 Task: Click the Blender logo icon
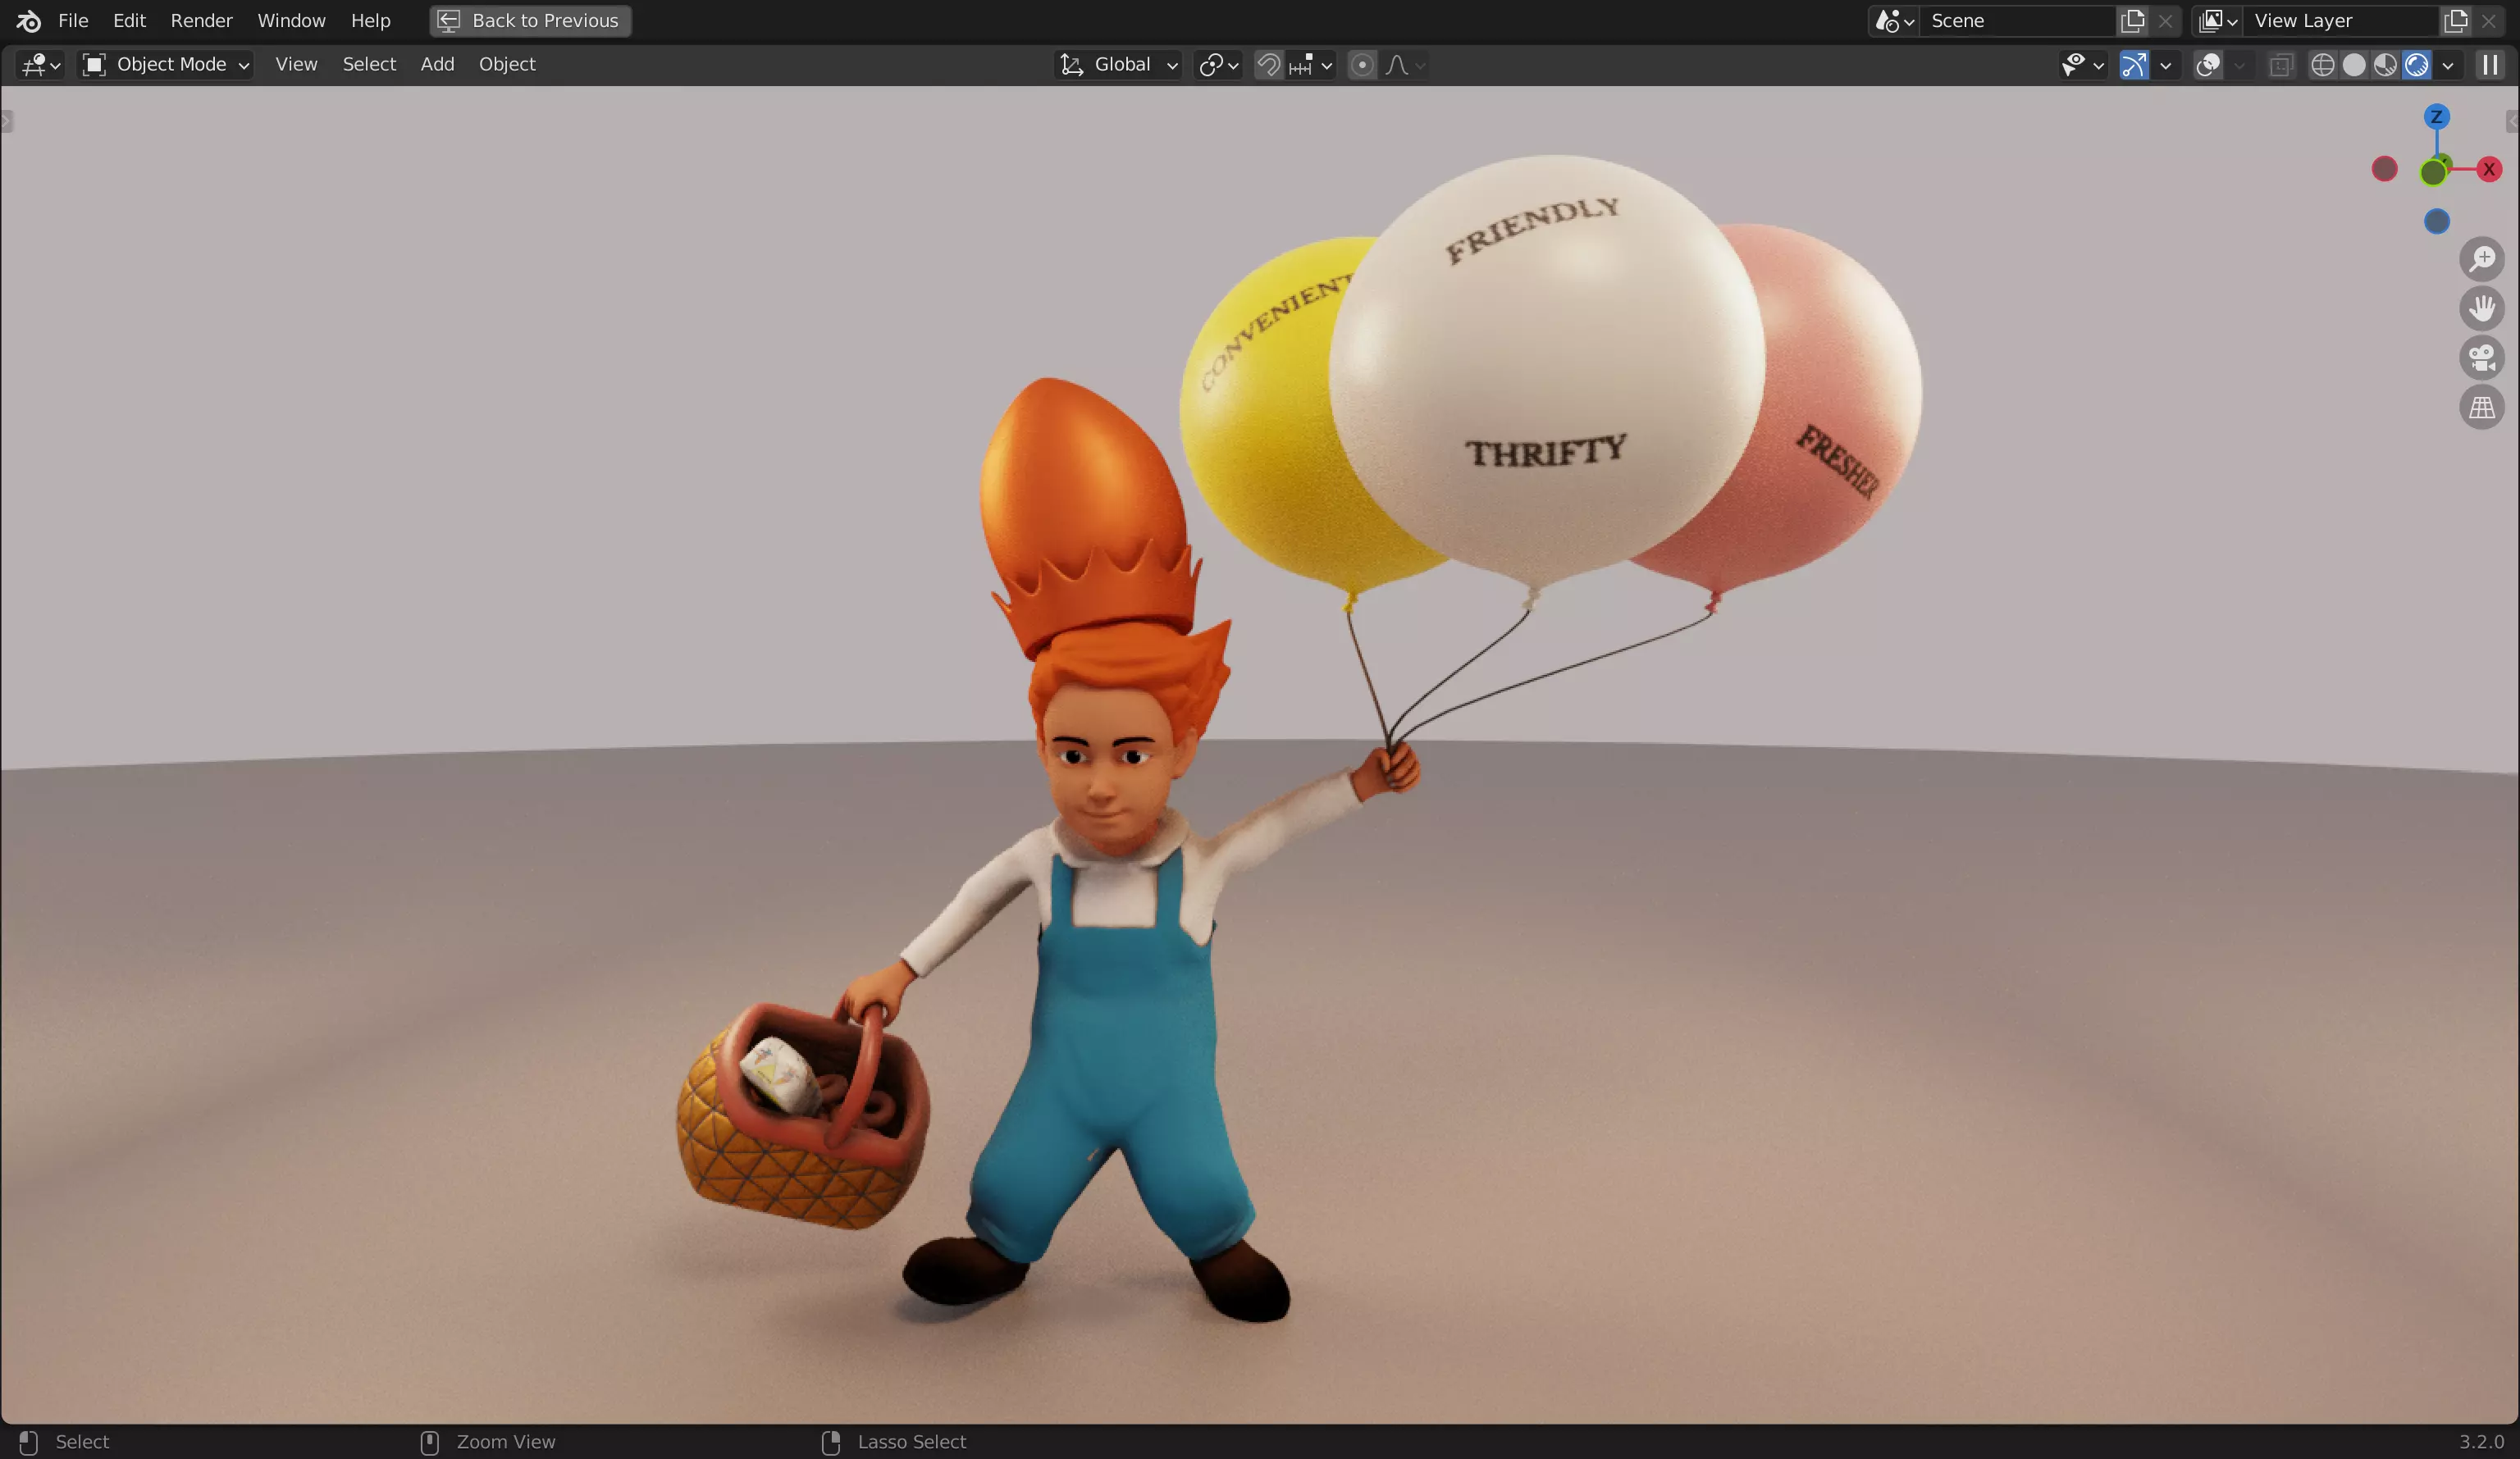(28, 21)
